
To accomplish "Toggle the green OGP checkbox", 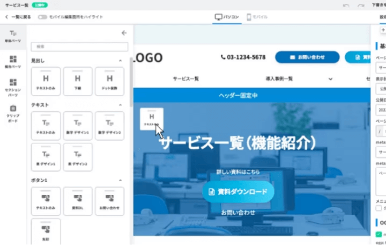I will pos(379,234).
